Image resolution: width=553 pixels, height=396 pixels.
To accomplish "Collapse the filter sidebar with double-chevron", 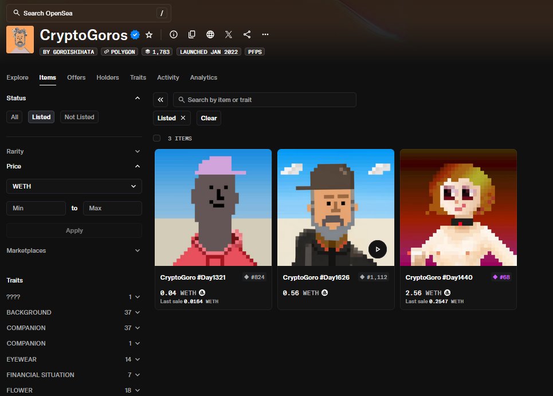I will 160,100.
